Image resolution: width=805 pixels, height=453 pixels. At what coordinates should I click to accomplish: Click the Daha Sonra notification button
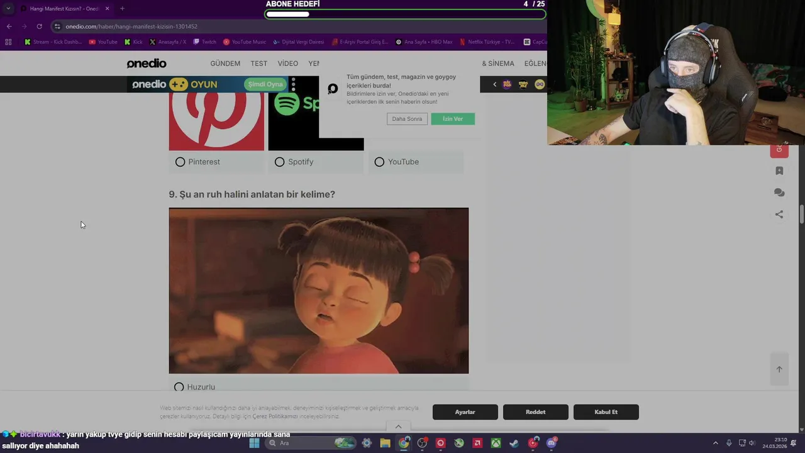coord(407,119)
